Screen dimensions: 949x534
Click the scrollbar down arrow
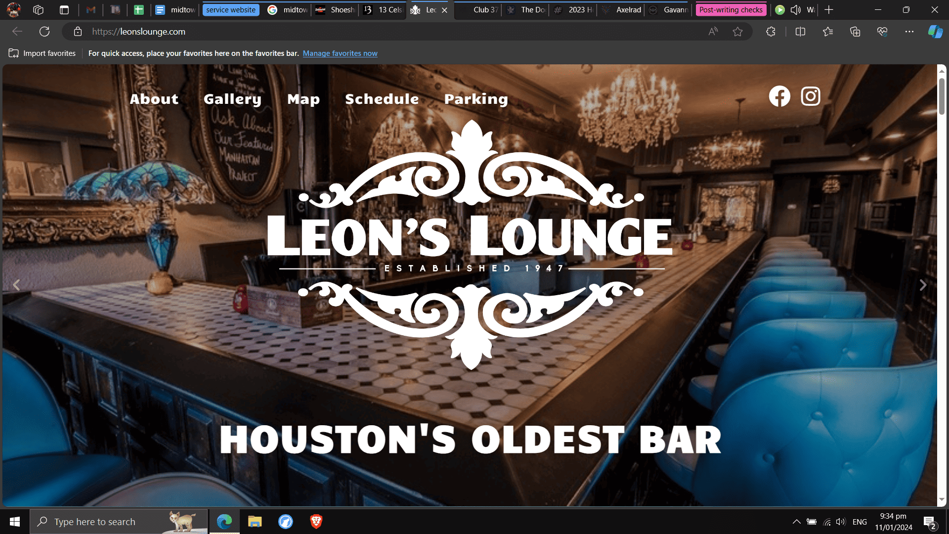click(x=942, y=500)
